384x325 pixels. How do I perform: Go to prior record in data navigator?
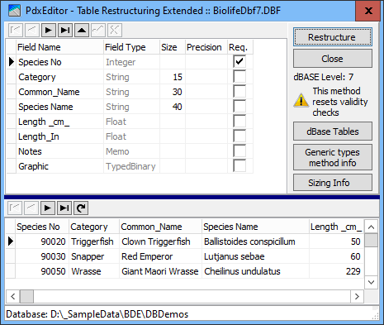pyautogui.click(x=31, y=208)
